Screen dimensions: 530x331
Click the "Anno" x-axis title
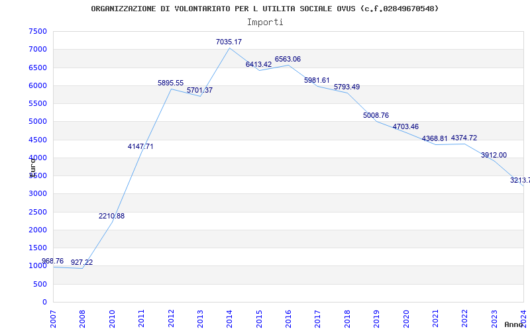tap(514, 324)
